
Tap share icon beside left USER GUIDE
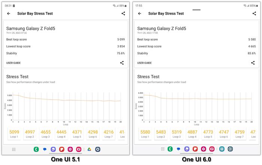pos(122,63)
